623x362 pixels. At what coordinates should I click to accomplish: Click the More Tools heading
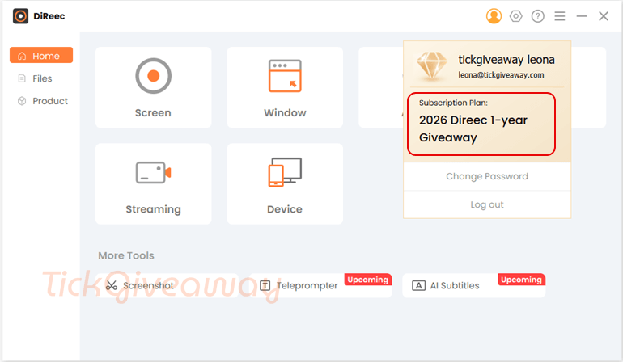pyautogui.click(x=126, y=255)
